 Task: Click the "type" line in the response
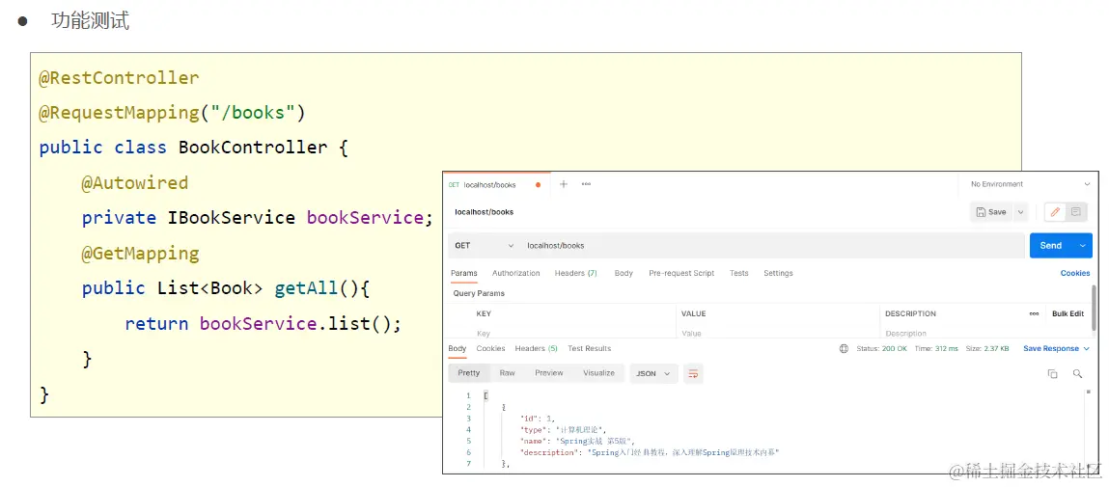click(x=564, y=430)
